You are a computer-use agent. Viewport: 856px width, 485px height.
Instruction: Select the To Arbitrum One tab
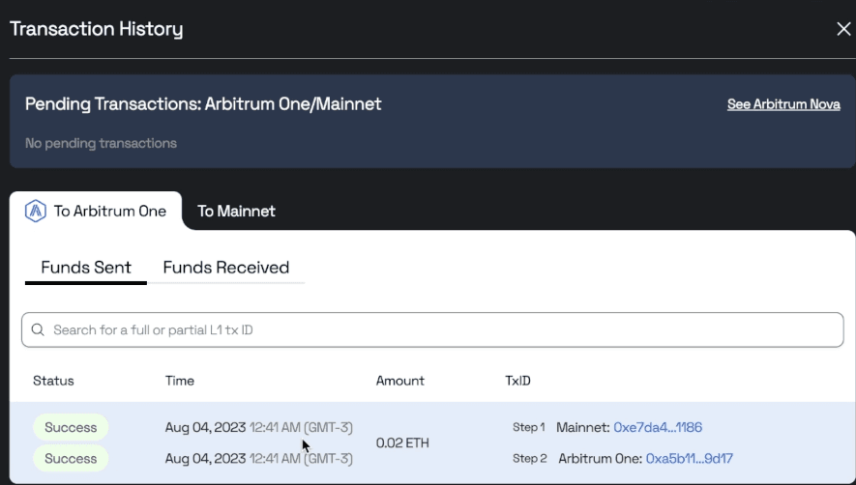pos(109,211)
